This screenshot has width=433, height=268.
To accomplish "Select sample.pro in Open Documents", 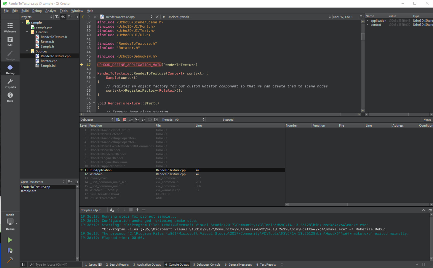I will 28,191.
